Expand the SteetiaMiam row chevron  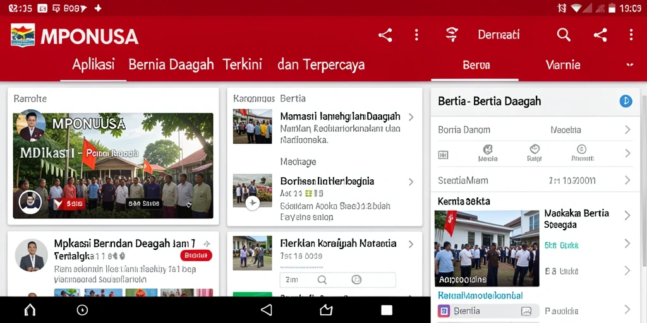click(627, 180)
